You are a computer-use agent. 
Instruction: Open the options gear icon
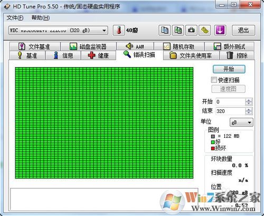pos(205,30)
